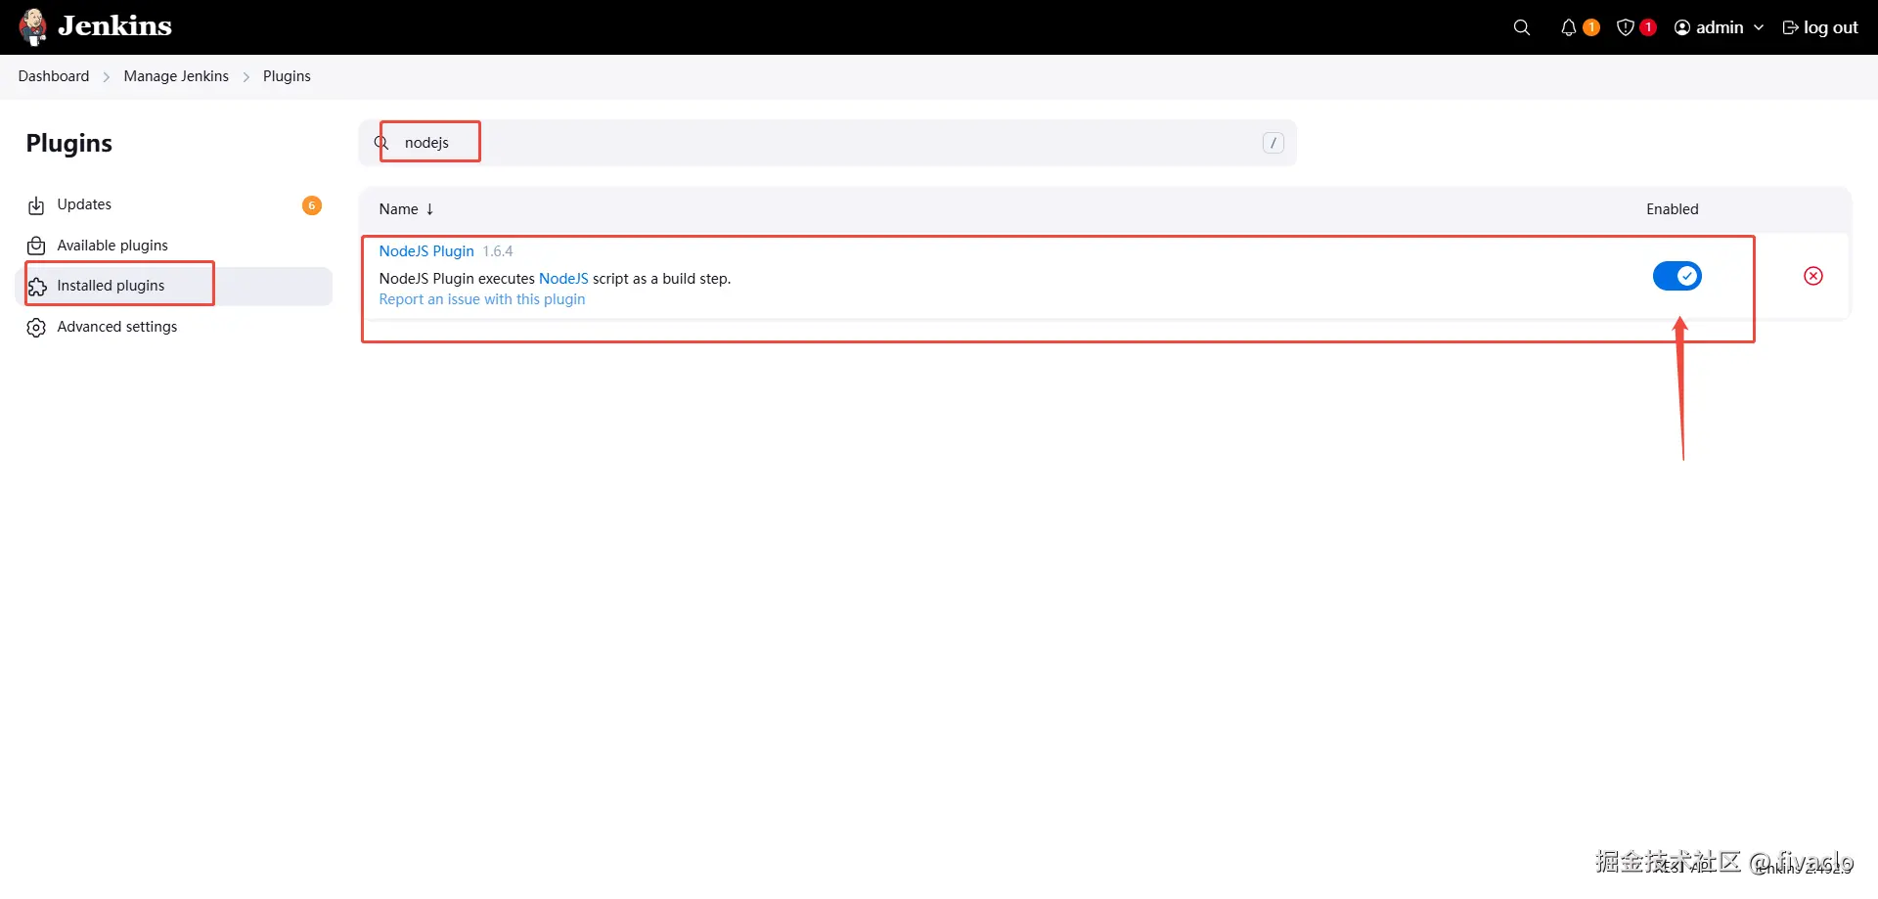
Task: Click Report an issue with this plugin
Action: pyautogui.click(x=482, y=299)
